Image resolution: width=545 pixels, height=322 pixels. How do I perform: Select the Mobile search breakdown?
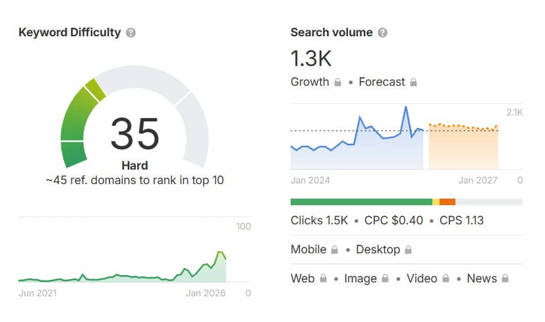pos(308,249)
